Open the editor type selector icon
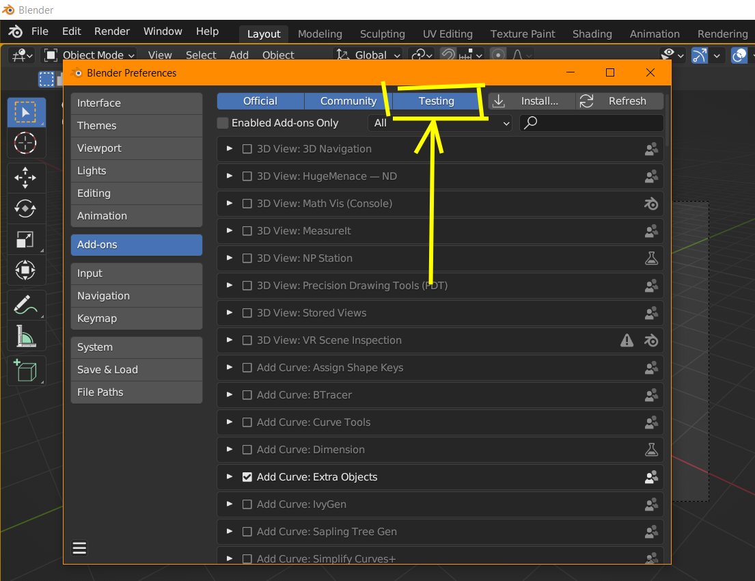This screenshot has width=755, height=581. coord(22,55)
